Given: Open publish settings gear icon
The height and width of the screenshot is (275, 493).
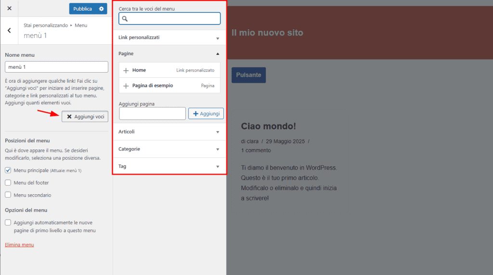Looking at the screenshot, I should click(x=101, y=9).
